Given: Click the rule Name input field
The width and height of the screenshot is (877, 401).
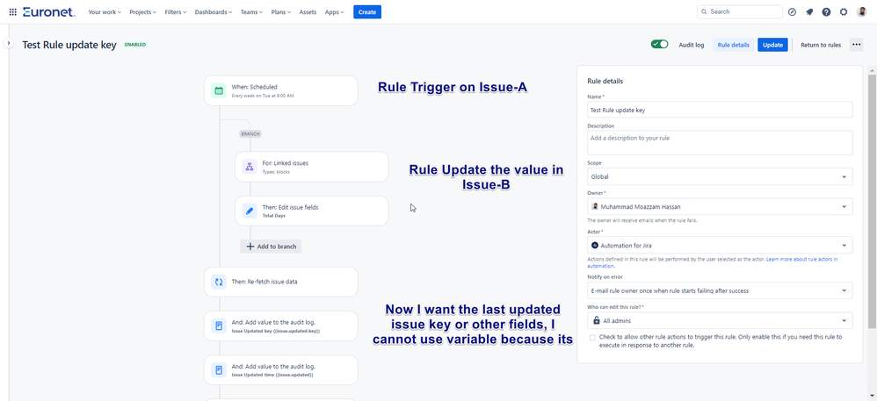Looking at the screenshot, I should [x=720, y=110].
